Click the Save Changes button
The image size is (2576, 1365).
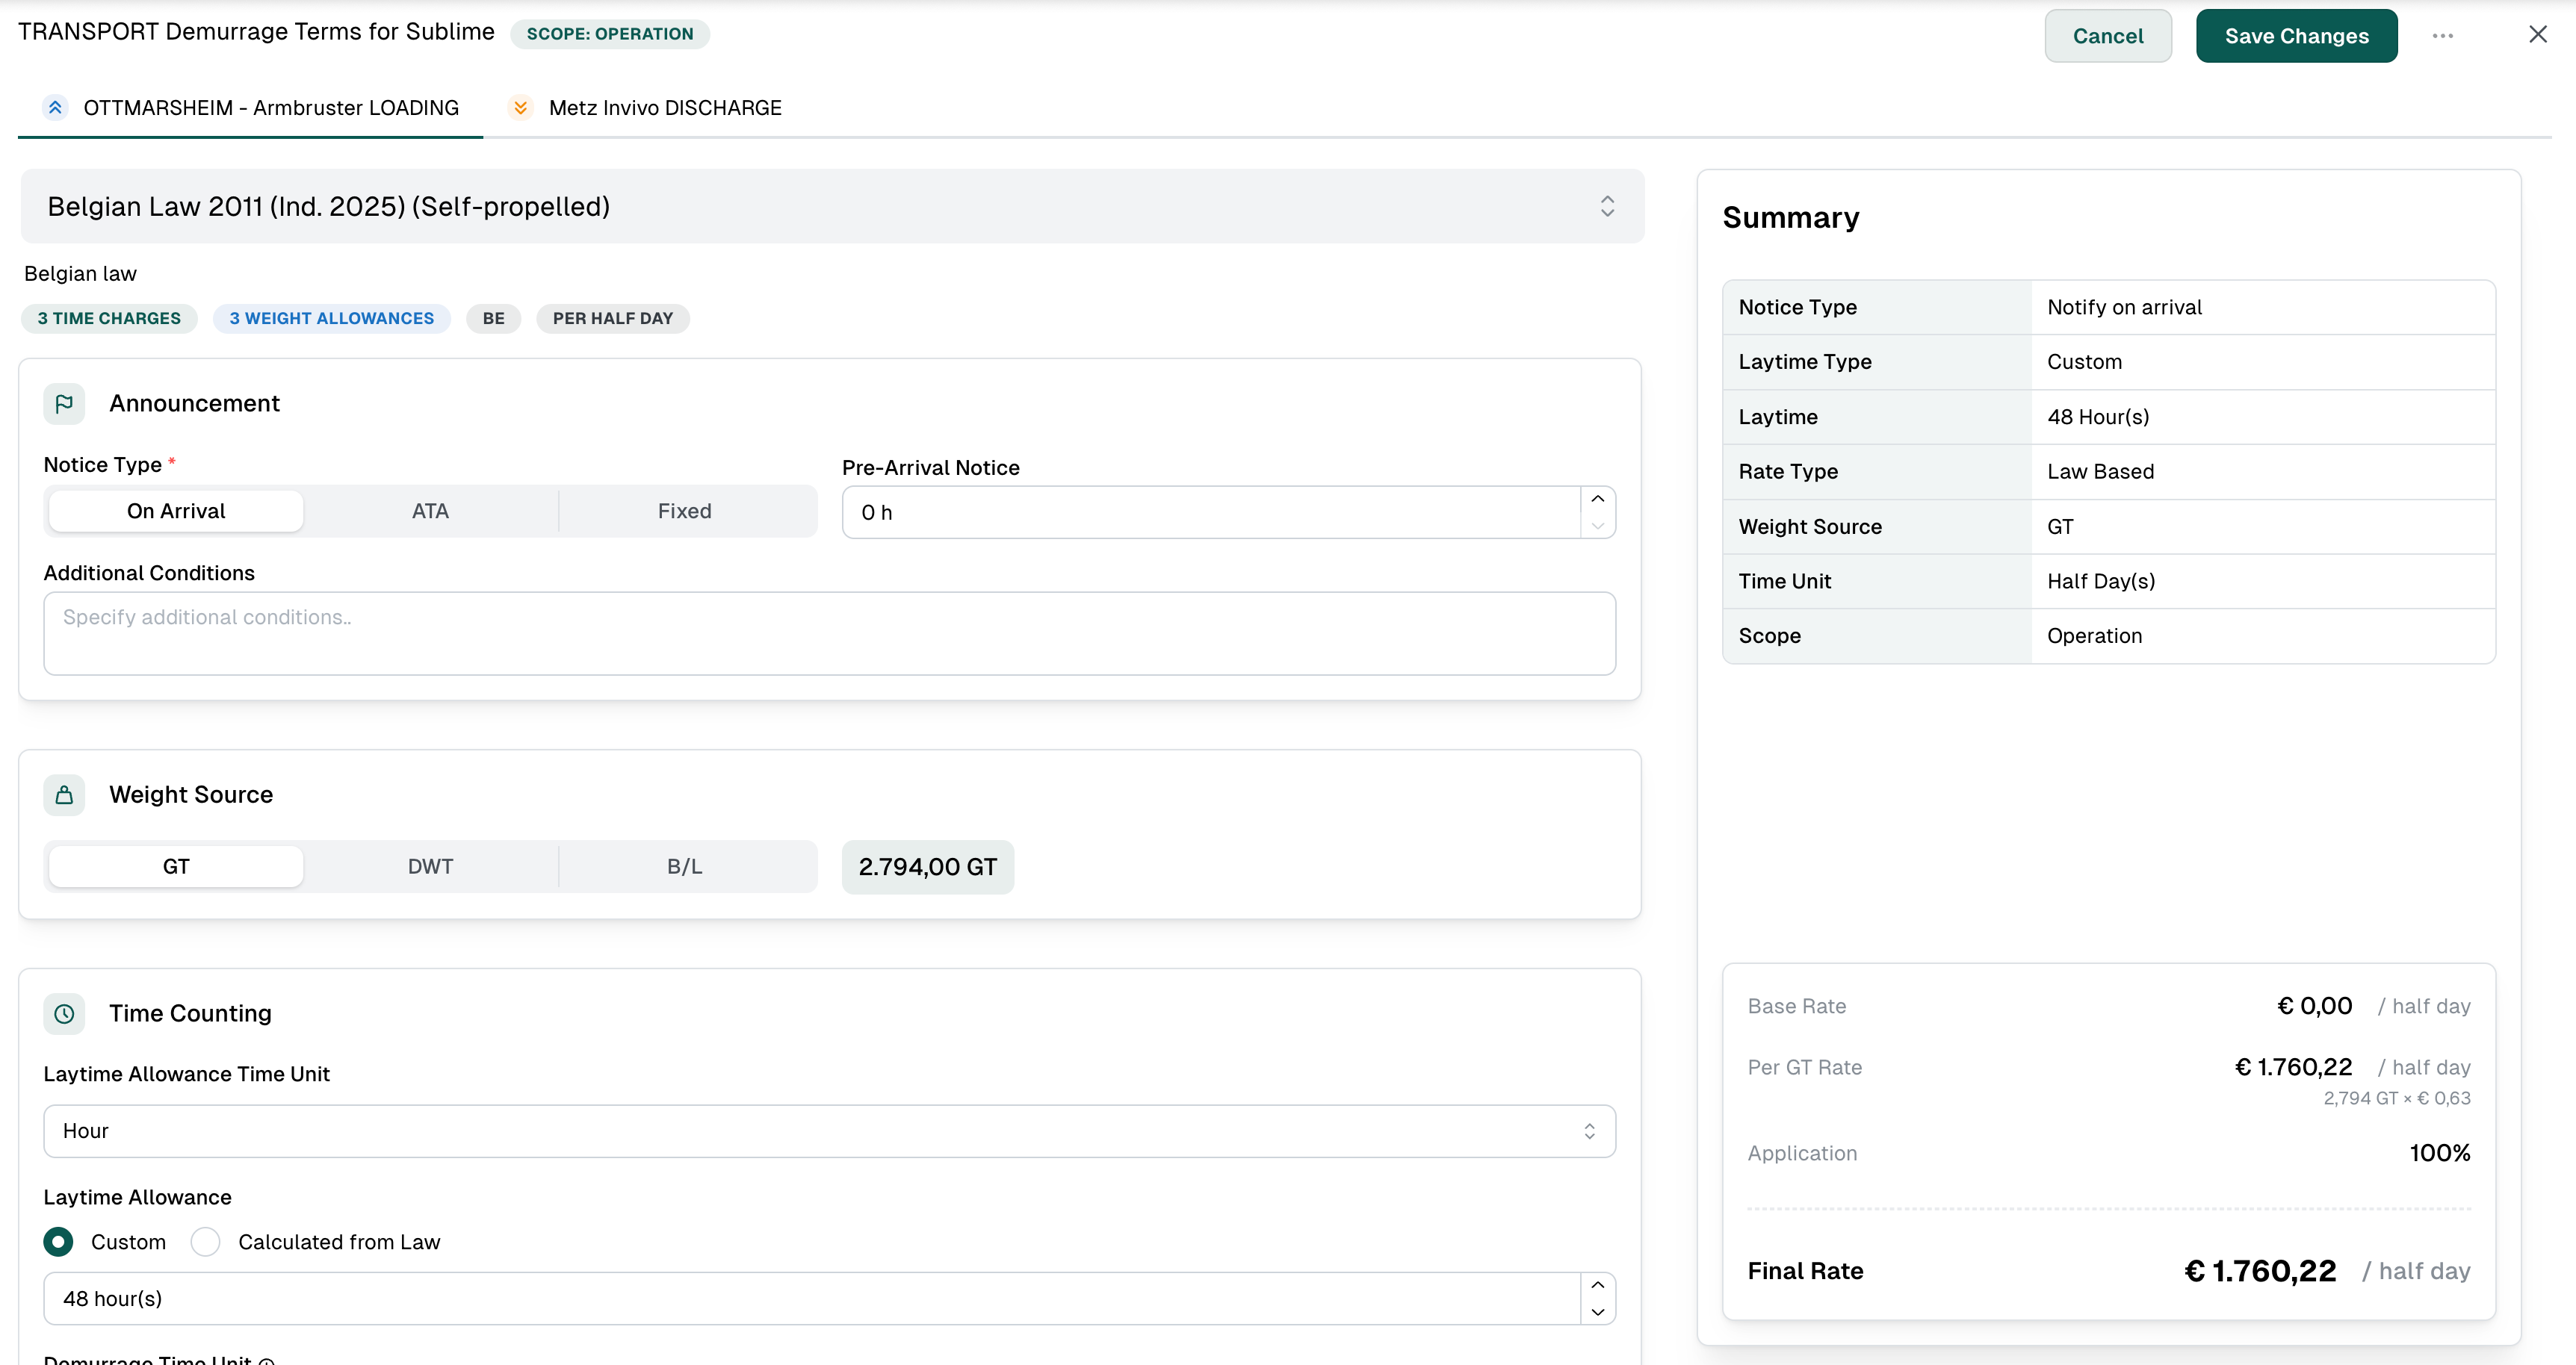[2295, 36]
